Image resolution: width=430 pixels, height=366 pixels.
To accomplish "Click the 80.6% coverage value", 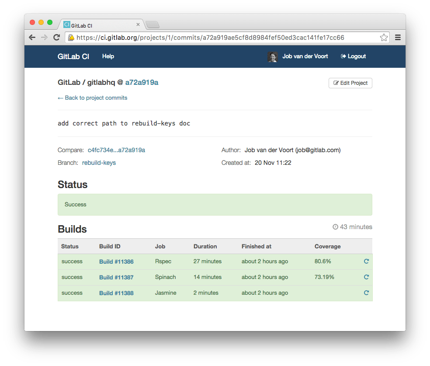I will pos(323,261).
